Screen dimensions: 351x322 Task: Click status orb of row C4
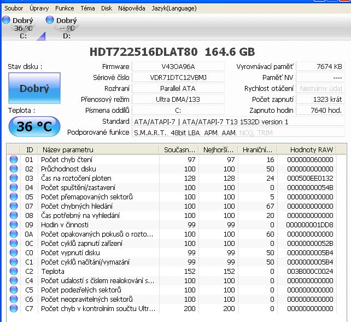point(14,280)
